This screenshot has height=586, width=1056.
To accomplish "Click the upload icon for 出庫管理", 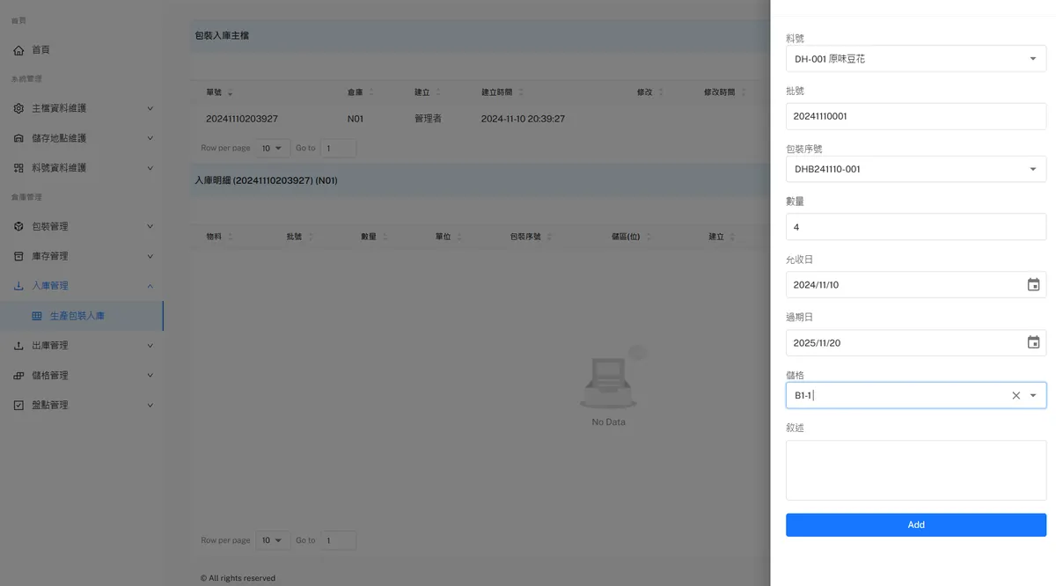I will (x=19, y=346).
